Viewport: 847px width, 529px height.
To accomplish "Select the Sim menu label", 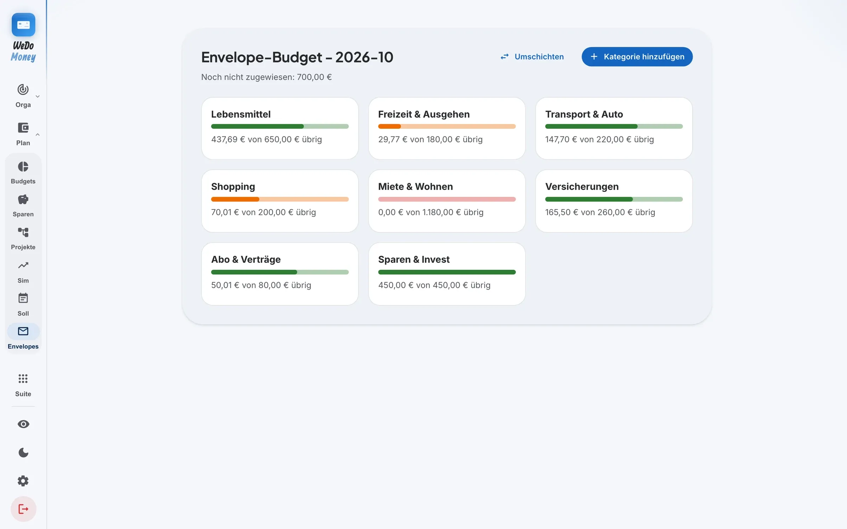I will [x=23, y=281].
